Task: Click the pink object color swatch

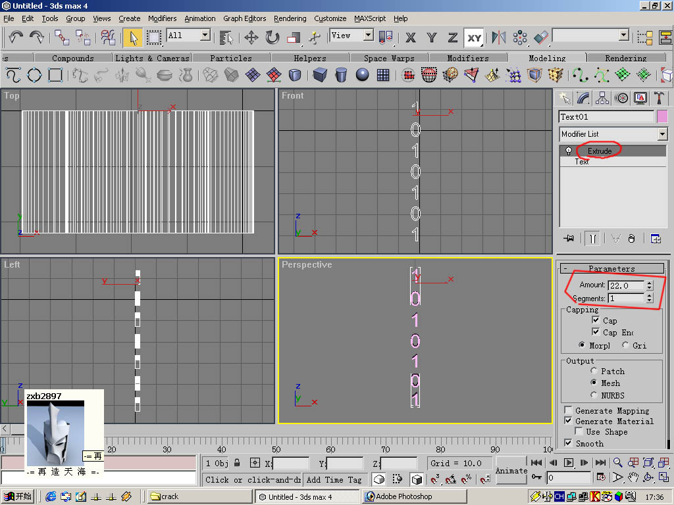Action: pos(662,116)
